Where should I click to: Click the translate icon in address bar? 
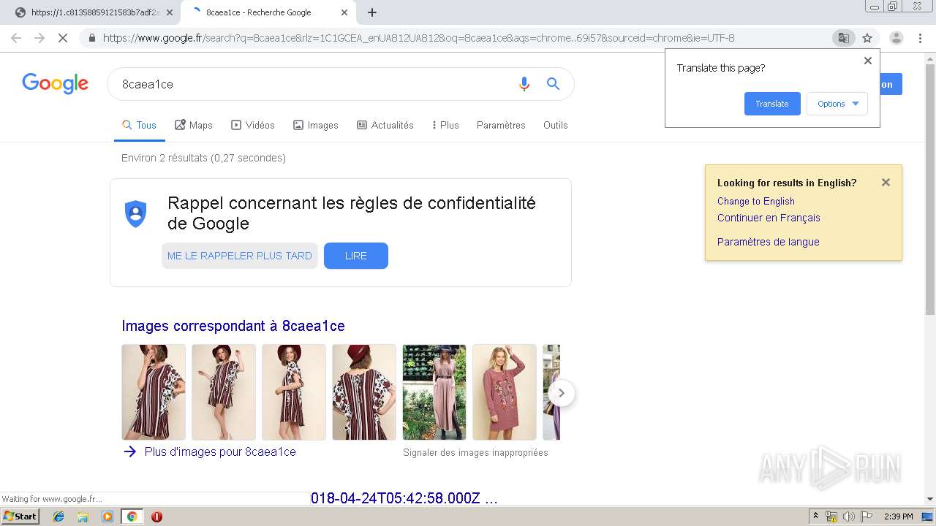pos(843,38)
